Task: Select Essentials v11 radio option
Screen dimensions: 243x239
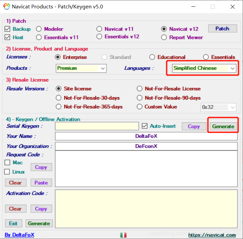Action: (39, 37)
